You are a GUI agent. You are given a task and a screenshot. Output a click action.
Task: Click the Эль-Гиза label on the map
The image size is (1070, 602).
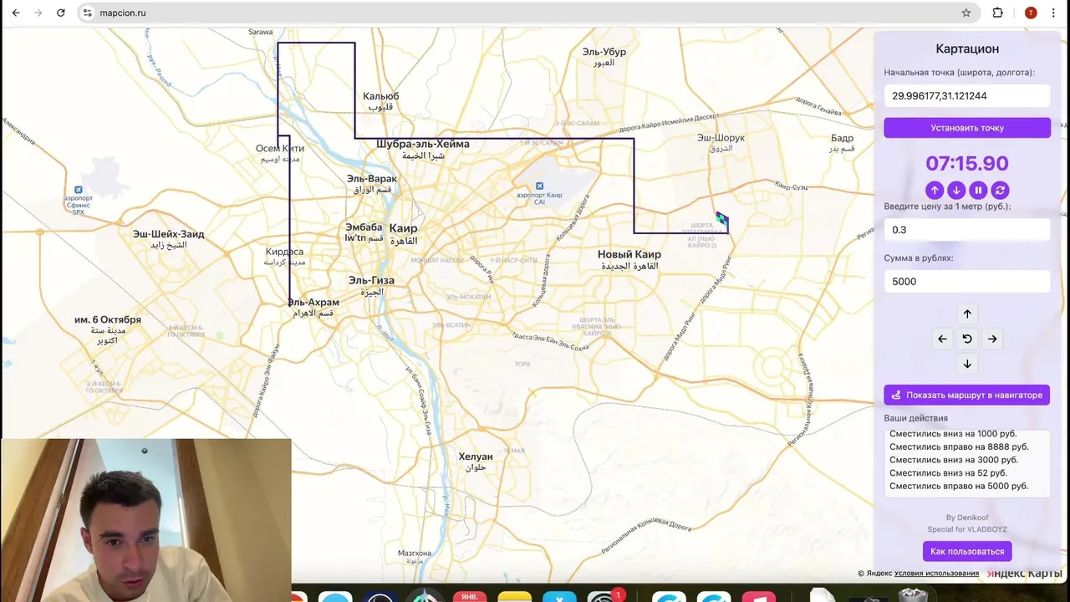point(371,280)
